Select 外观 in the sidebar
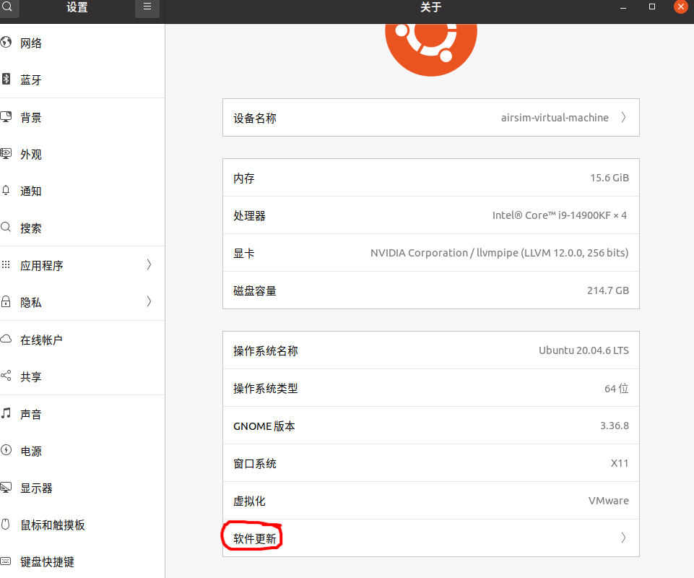 82,154
